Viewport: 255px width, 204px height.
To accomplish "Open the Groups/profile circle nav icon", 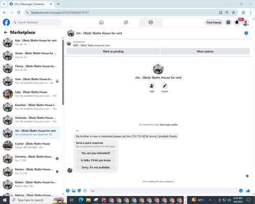I will pyautogui.click(x=150, y=22).
